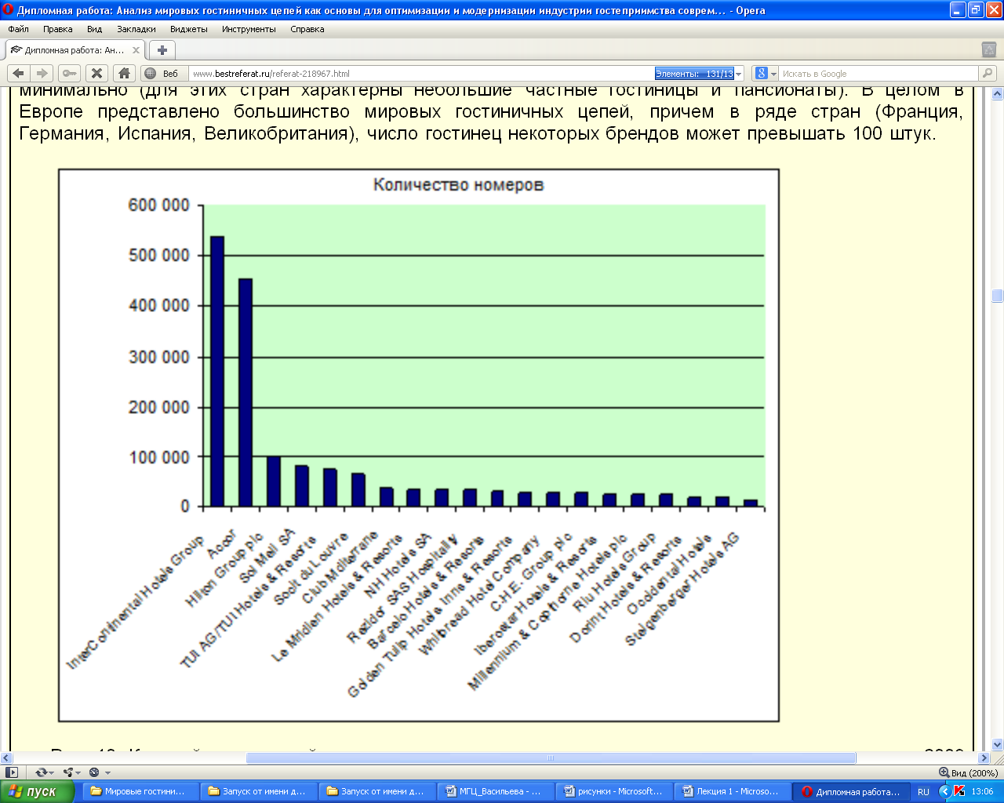The width and height of the screenshot is (1004, 803).
Task: Open the Правка menu
Action: 58,29
